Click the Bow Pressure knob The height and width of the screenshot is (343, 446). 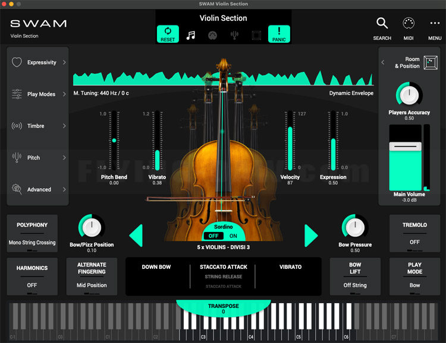pos(355,227)
